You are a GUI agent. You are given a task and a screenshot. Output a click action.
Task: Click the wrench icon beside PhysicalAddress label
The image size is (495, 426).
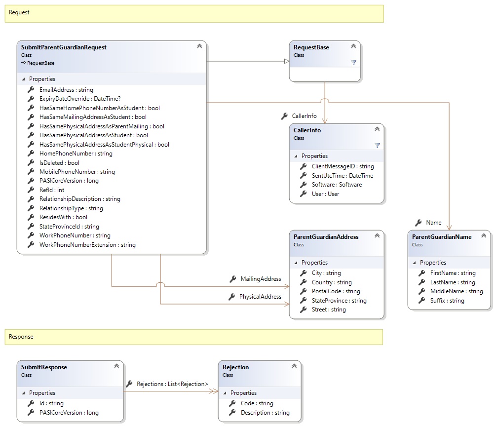pos(232,297)
